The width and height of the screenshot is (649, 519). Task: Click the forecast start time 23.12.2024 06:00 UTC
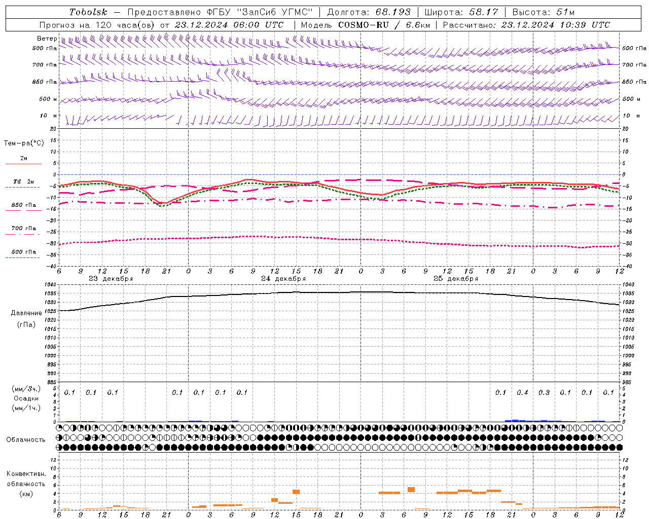click(229, 25)
